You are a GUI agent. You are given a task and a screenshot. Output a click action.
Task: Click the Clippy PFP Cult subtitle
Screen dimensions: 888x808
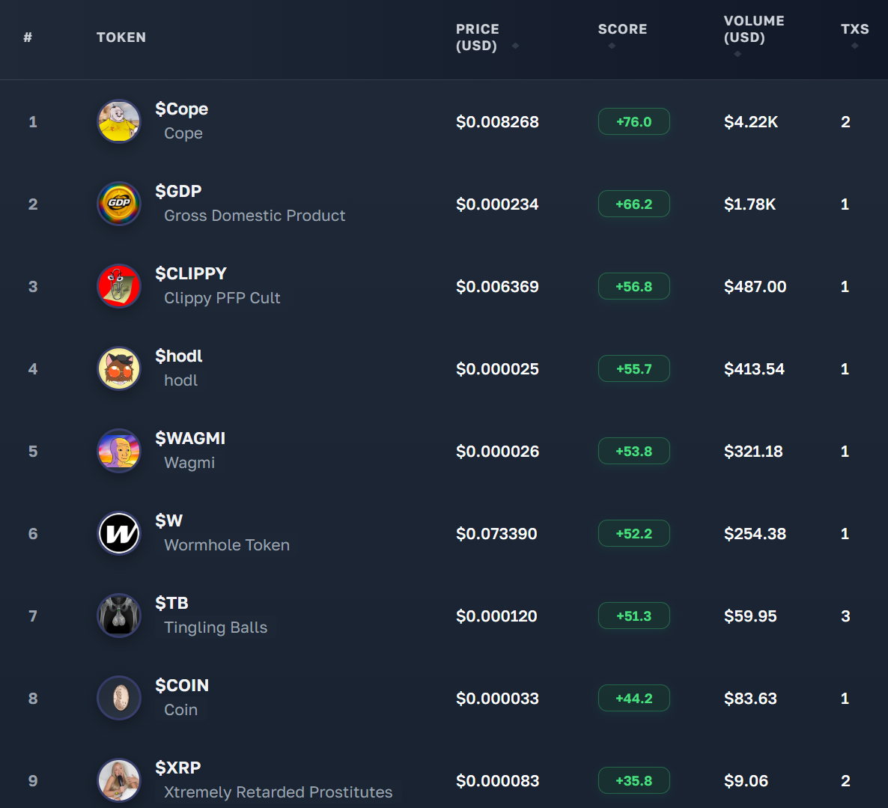coord(222,298)
